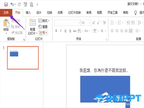Screen dimensions: 144x108
Task: Open the 文件 File tab
Action: (x=6, y=13)
